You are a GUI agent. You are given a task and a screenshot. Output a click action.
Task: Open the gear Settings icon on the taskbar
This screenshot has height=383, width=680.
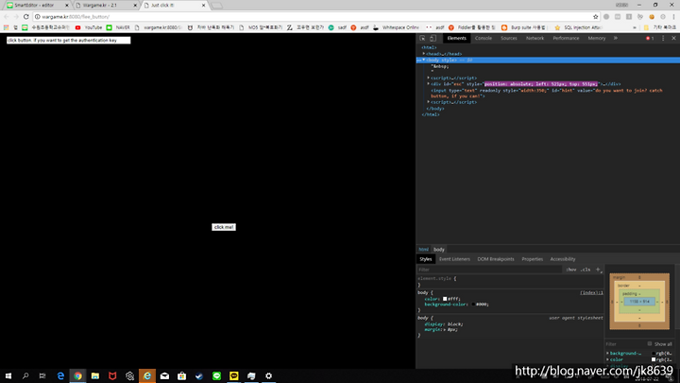click(269, 375)
